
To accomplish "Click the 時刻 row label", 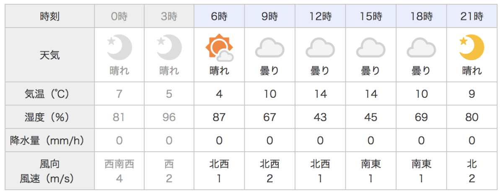I will (x=50, y=17).
